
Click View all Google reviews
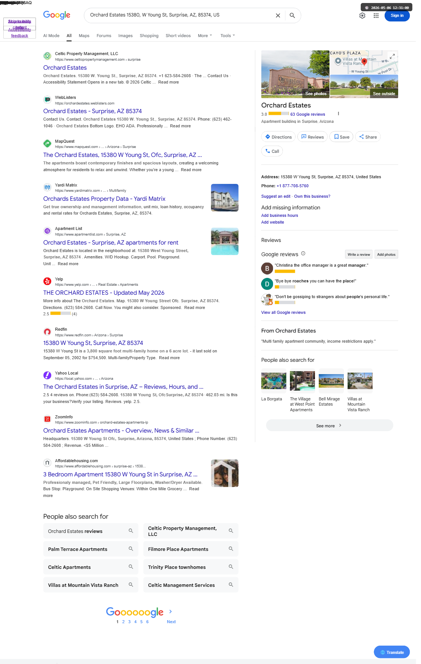[x=283, y=312]
